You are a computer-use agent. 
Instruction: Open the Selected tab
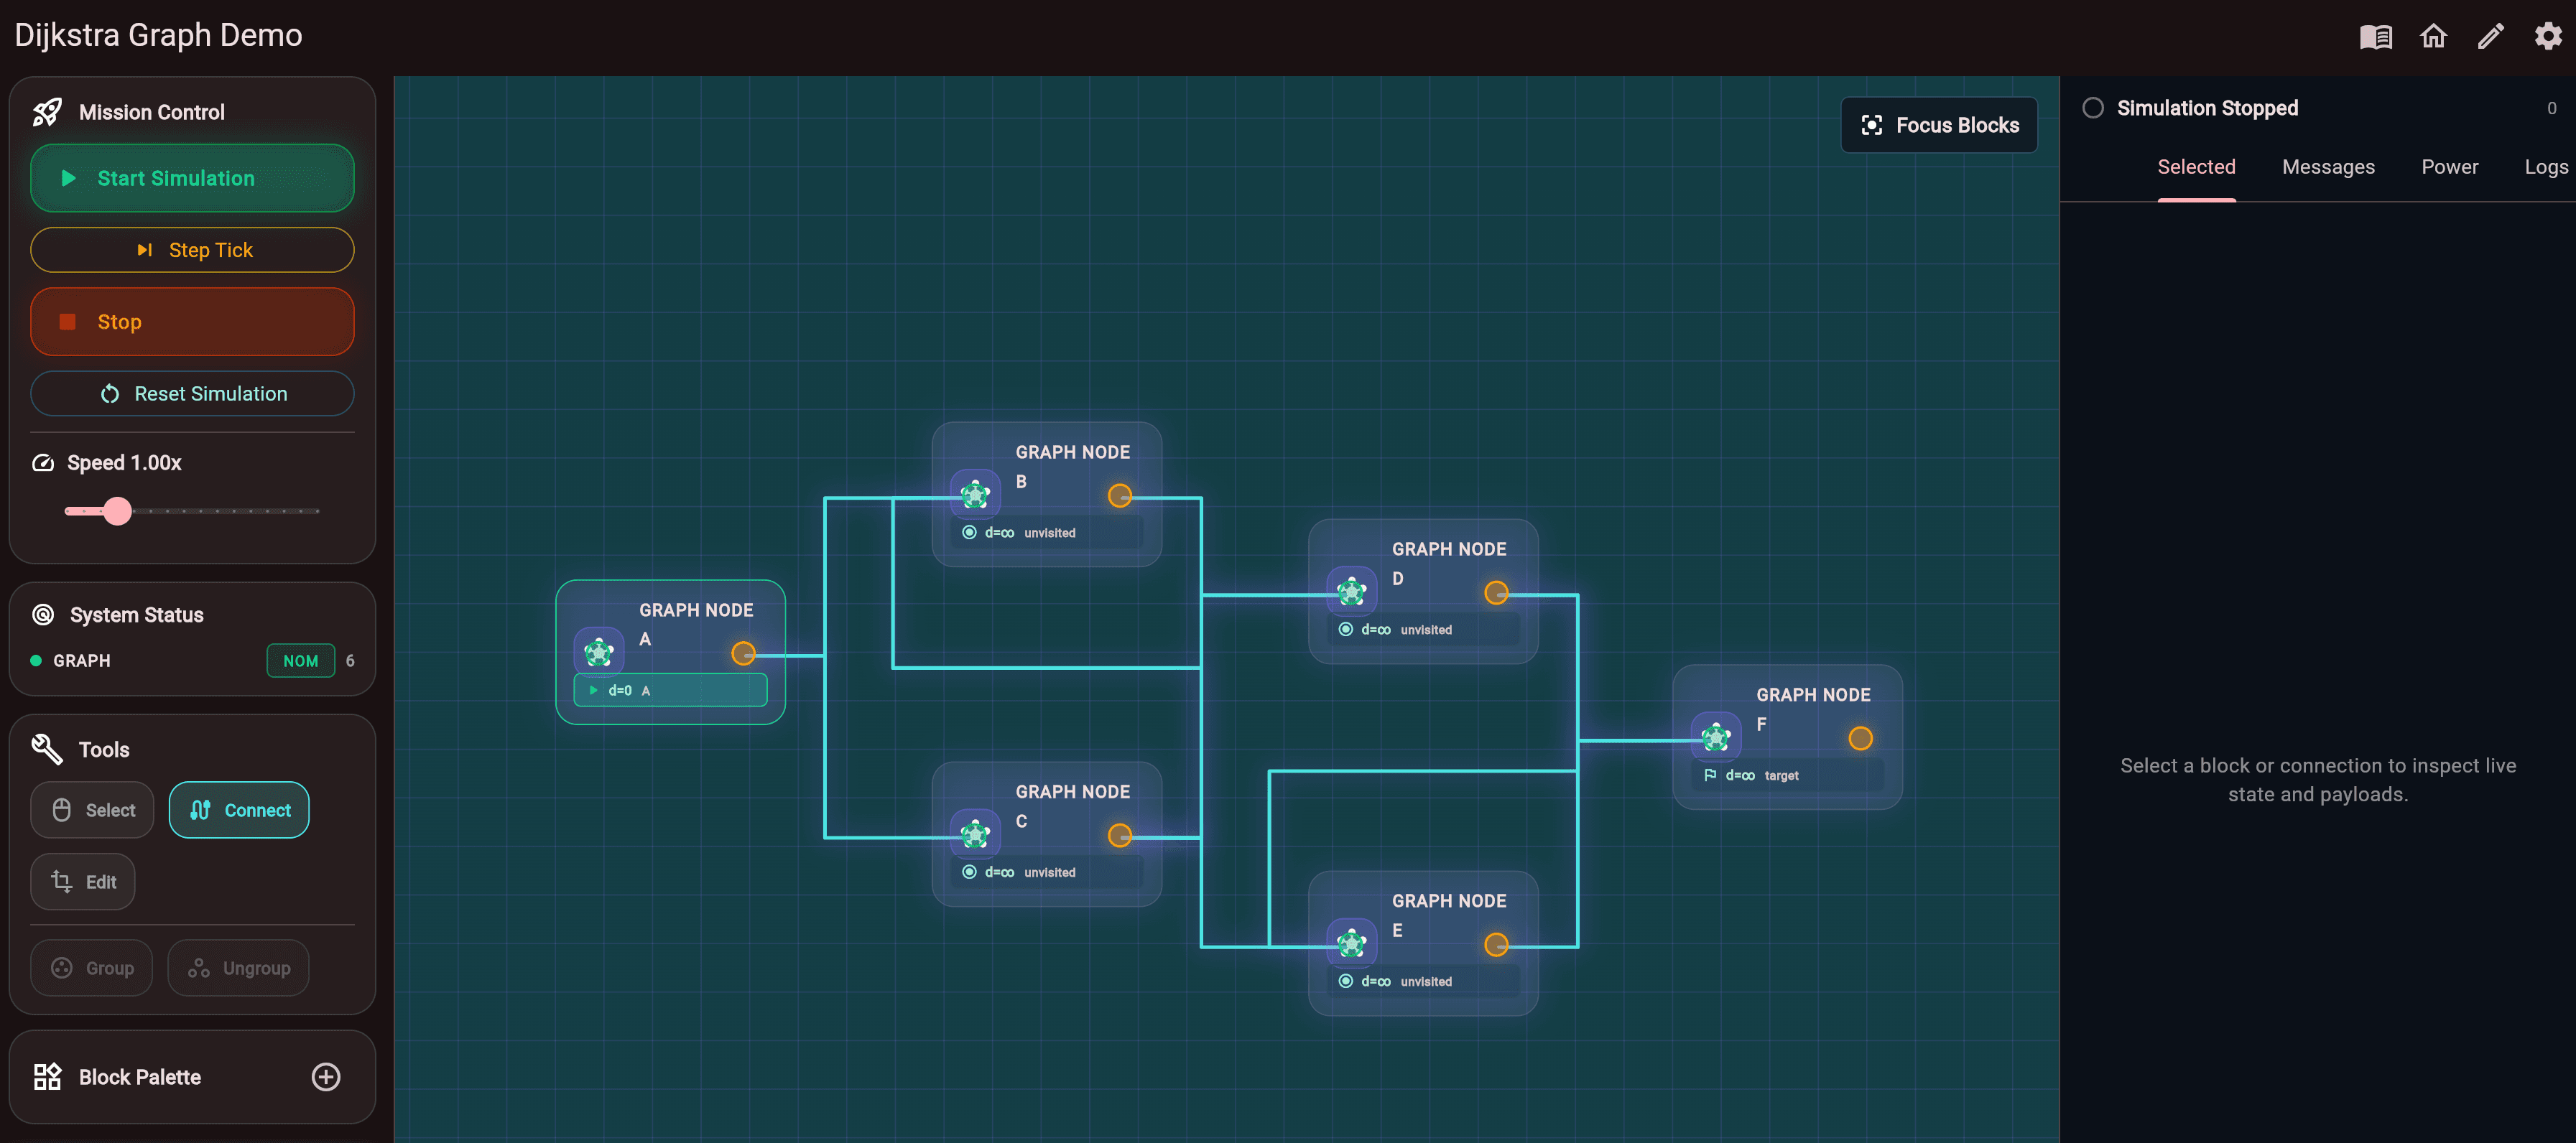(2196, 167)
